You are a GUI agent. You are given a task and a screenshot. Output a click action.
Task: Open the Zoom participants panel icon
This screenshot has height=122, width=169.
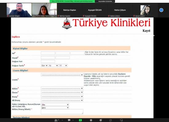pos(56,120)
